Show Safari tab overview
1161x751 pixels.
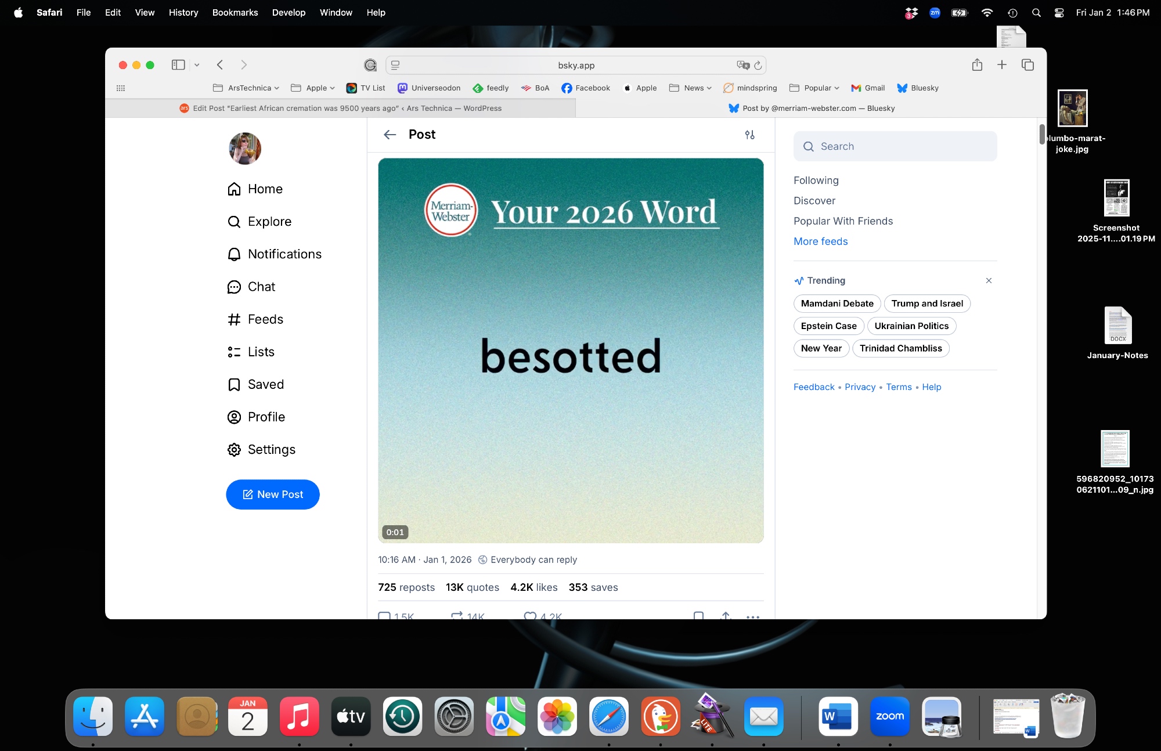(1027, 65)
